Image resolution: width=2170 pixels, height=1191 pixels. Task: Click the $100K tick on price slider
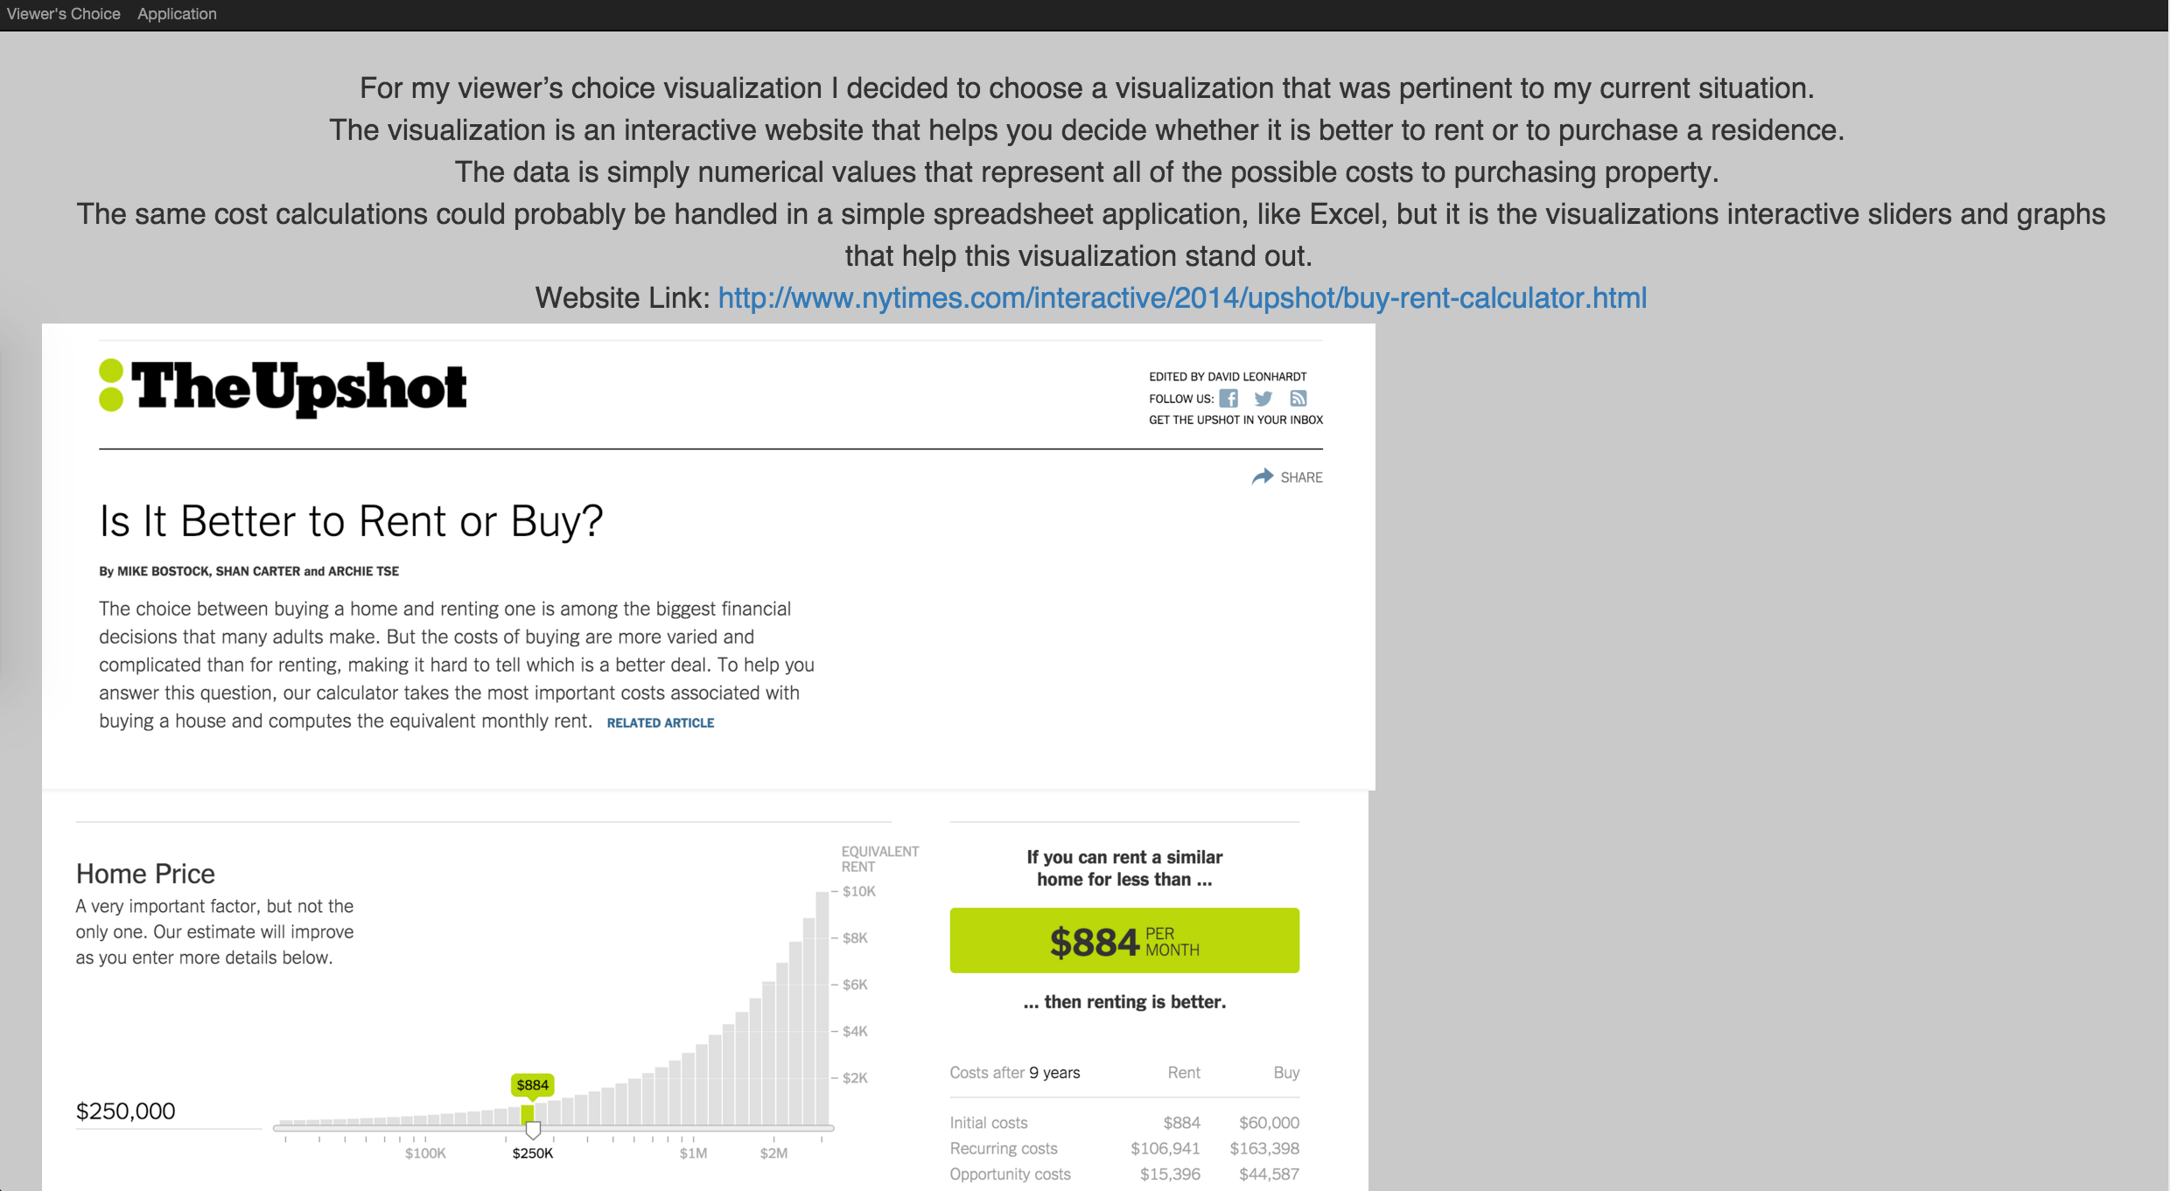click(425, 1153)
